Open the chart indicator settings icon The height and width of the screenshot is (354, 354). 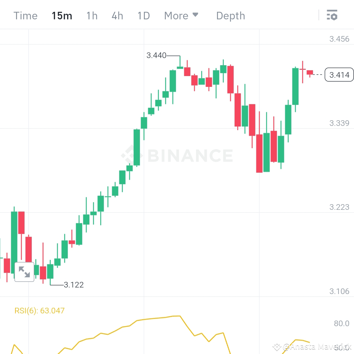coord(332,15)
